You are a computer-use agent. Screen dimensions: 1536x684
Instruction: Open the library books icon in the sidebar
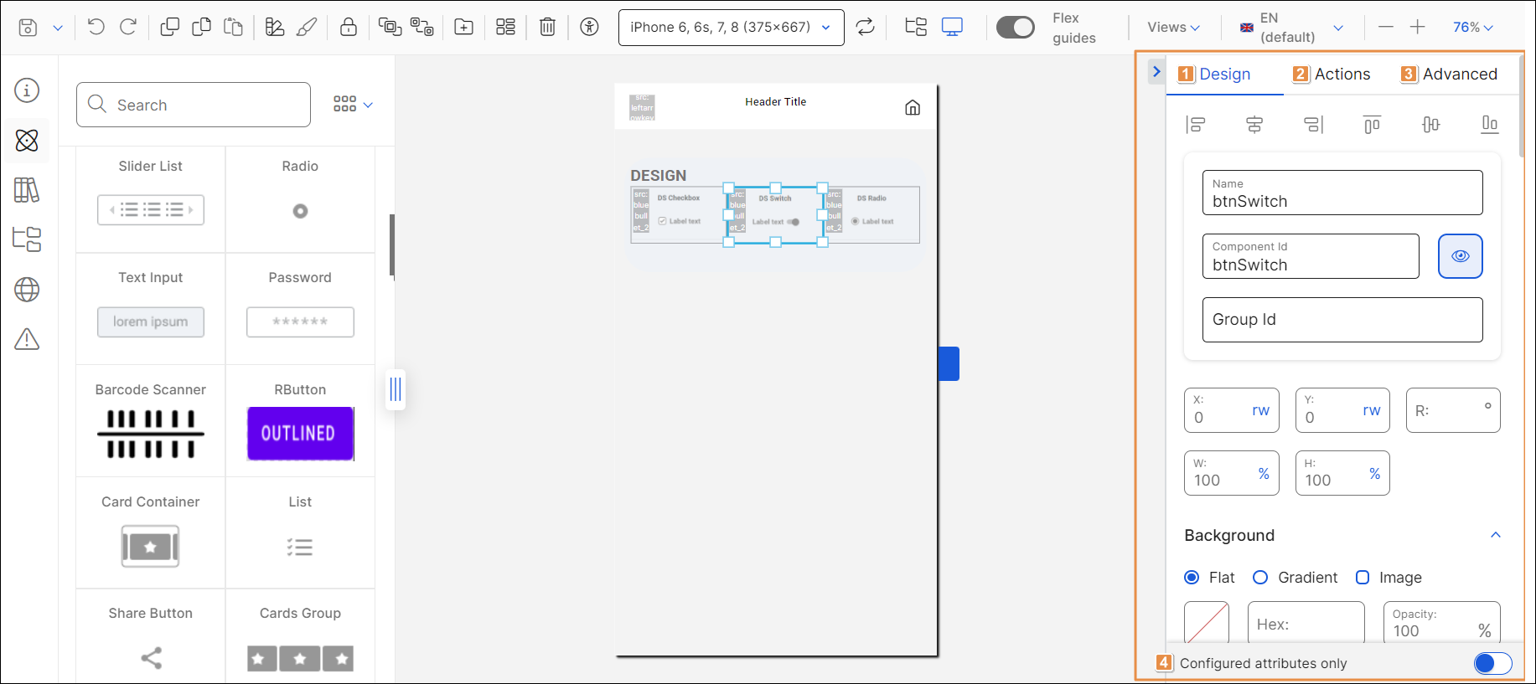pos(27,190)
